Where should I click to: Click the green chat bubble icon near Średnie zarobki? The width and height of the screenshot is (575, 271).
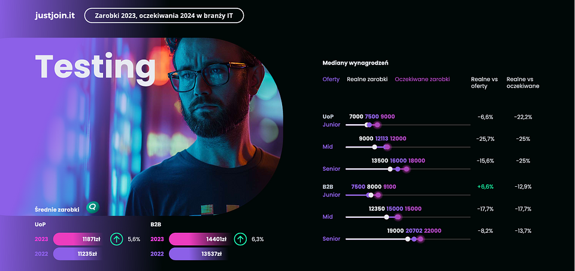coord(92,207)
